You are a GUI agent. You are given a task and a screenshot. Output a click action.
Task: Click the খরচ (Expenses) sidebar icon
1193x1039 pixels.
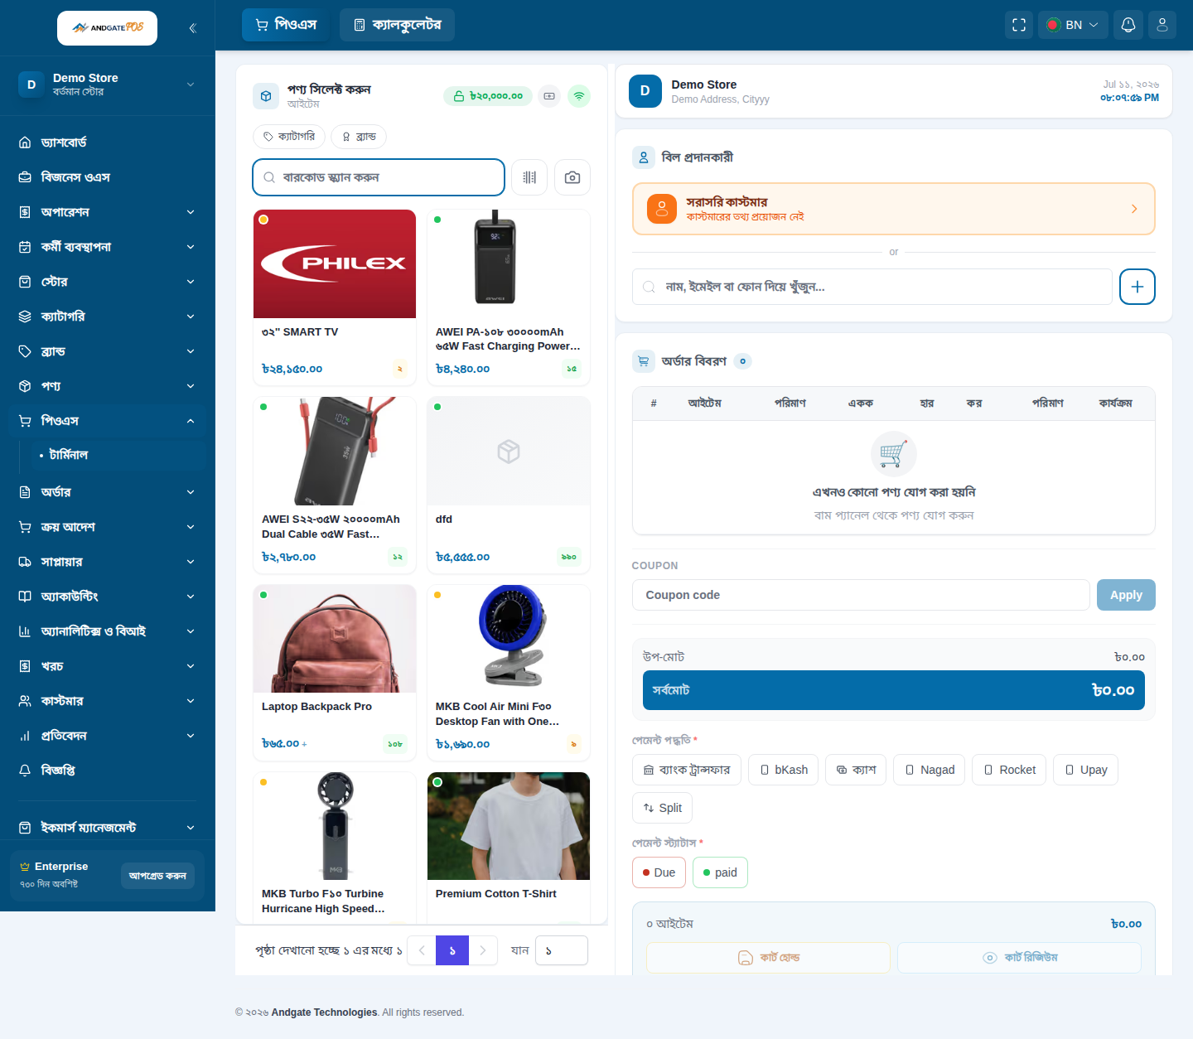pos(25,666)
